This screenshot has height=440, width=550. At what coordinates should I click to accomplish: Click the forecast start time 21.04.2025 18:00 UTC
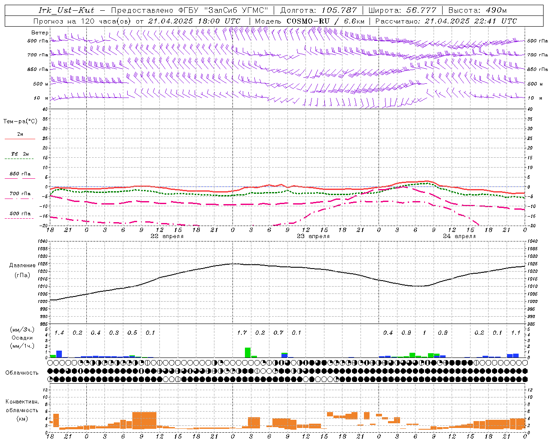pyautogui.click(x=194, y=21)
